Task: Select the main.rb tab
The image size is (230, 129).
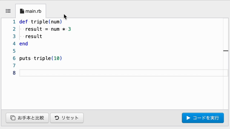Action: tap(31, 11)
